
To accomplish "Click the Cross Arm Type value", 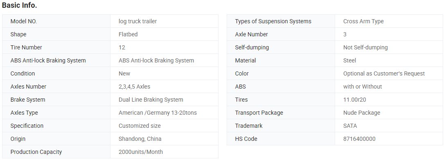I will pyautogui.click(x=363, y=21).
